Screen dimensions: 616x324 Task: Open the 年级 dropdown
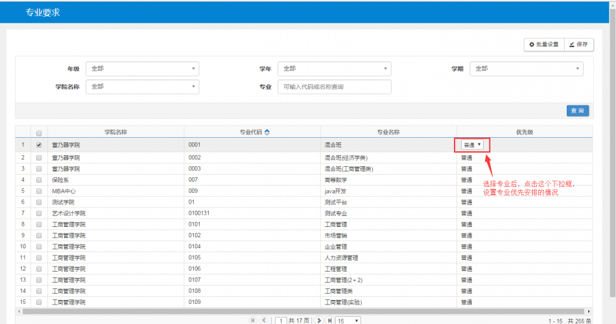[142, 69]
